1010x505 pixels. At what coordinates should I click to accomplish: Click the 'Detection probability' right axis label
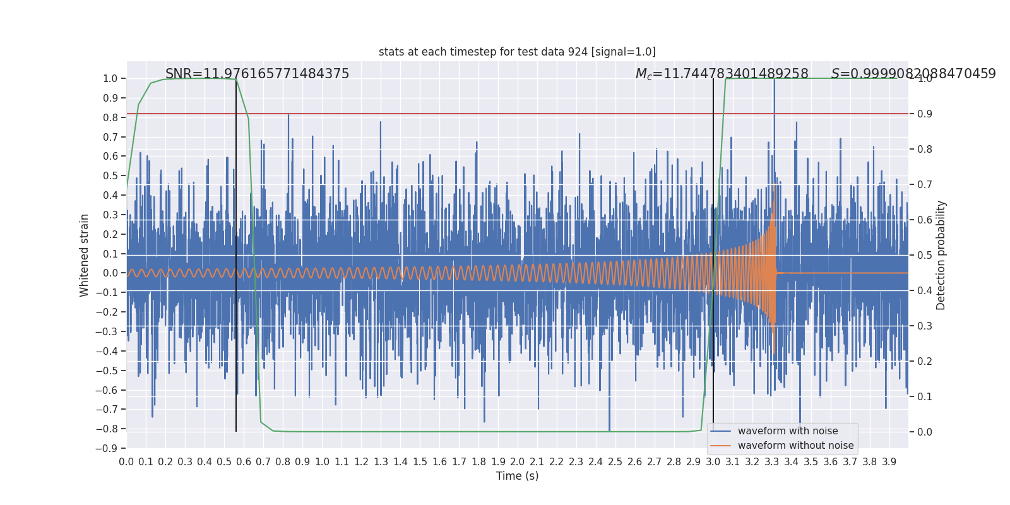click(941, 255)
